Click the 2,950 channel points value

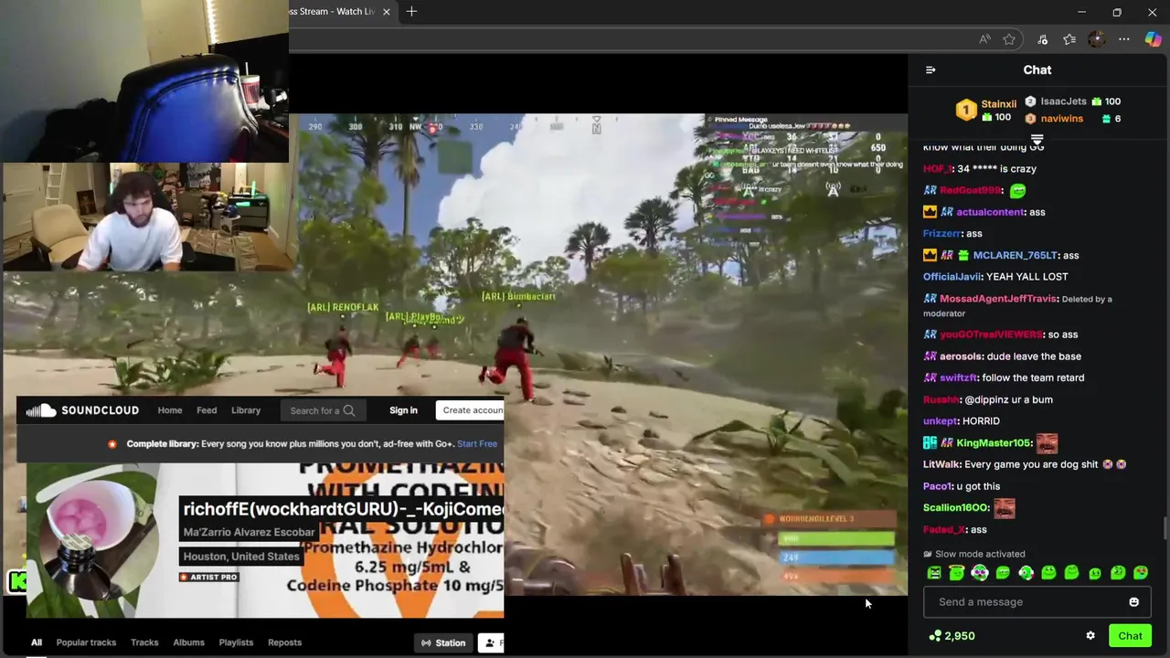[959, 636]
